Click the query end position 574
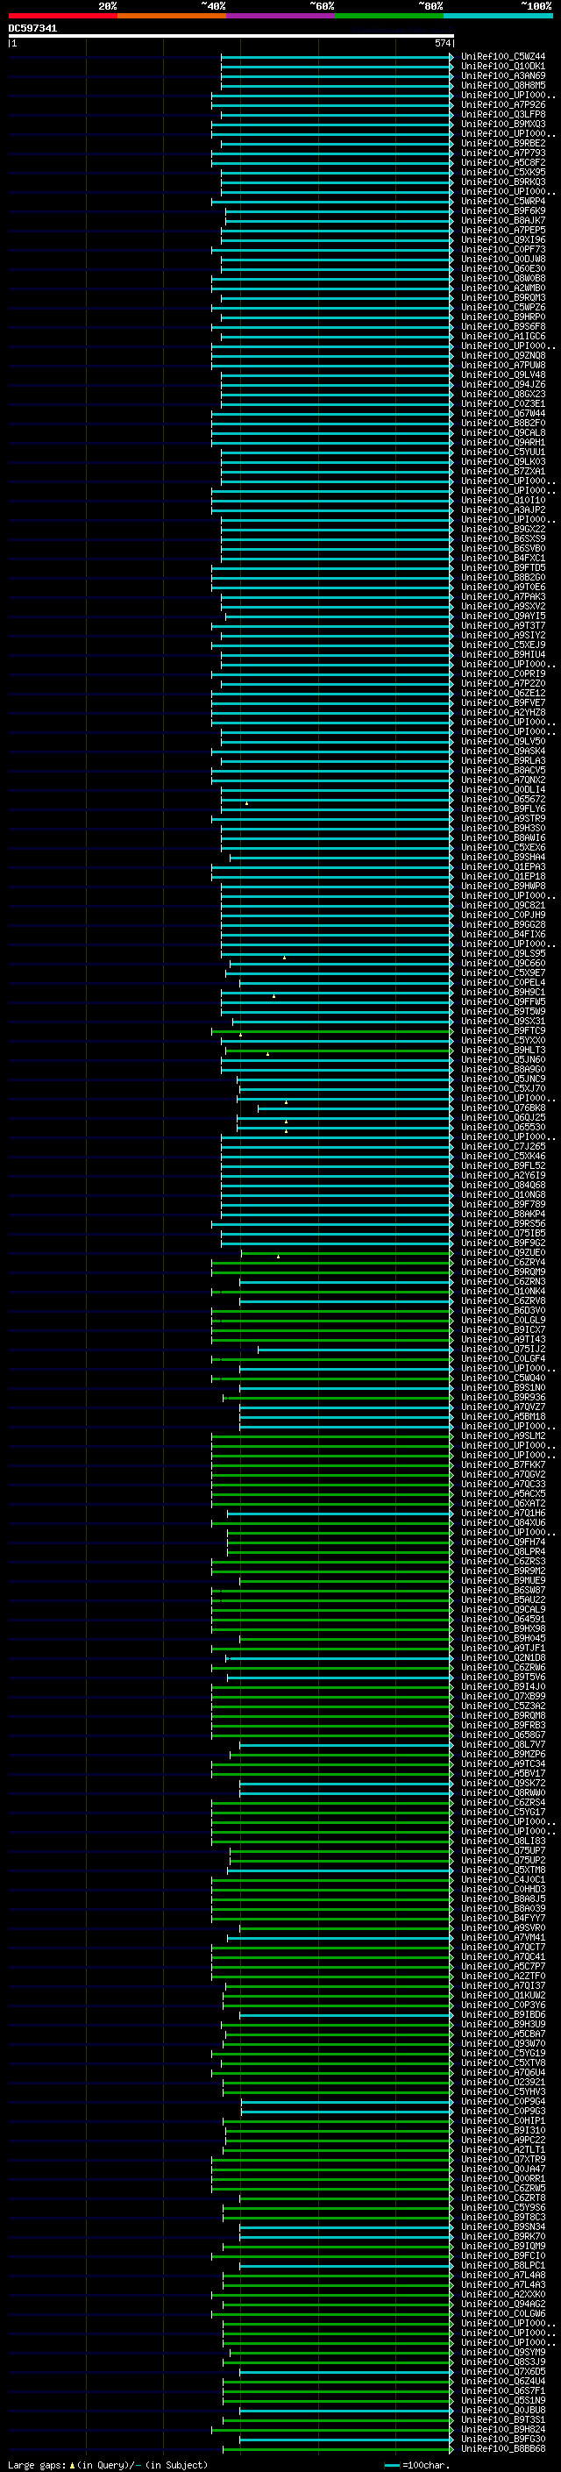 click(x=442, y=43)
